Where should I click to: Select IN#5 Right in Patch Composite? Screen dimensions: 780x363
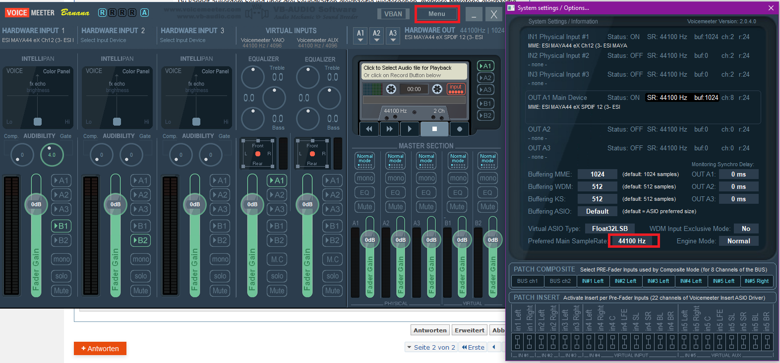[x=757, y=281]
